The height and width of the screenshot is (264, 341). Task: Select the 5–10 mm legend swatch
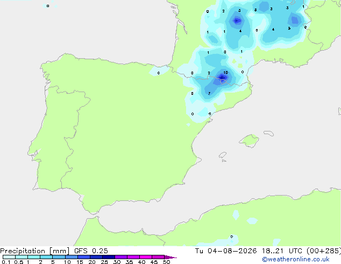[x=59, y=257]
